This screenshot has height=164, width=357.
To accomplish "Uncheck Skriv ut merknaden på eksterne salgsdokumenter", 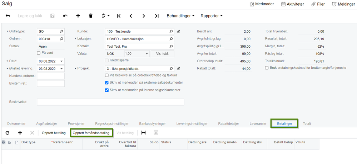I will pyautogui.click(x=106, y=83).
